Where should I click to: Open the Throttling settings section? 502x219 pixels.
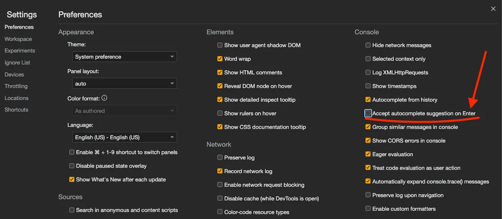pyautogui.click(x=16, y=86)
